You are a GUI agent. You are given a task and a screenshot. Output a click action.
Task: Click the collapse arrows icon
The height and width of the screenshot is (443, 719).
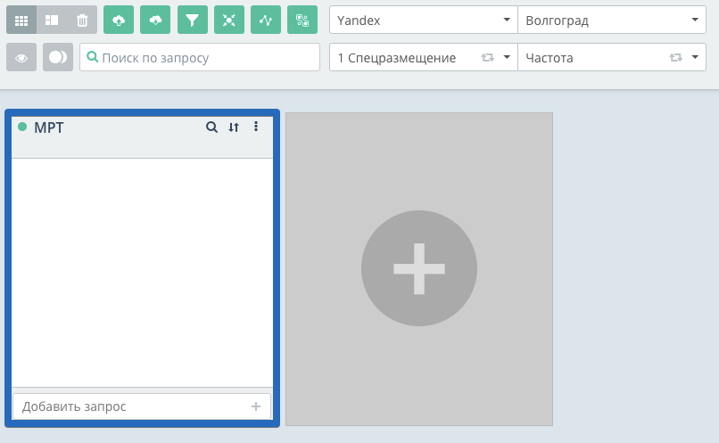[229, 20]
